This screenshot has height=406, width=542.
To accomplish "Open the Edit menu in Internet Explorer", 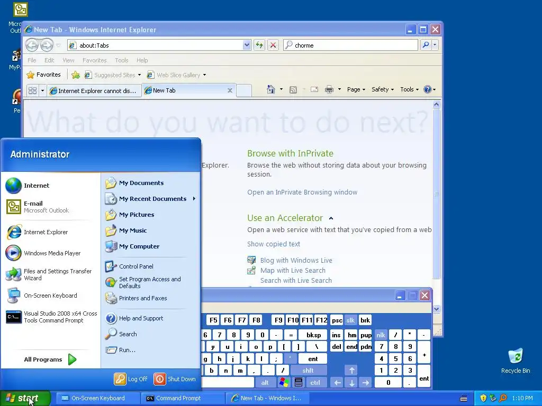I will tap(49, 60).
